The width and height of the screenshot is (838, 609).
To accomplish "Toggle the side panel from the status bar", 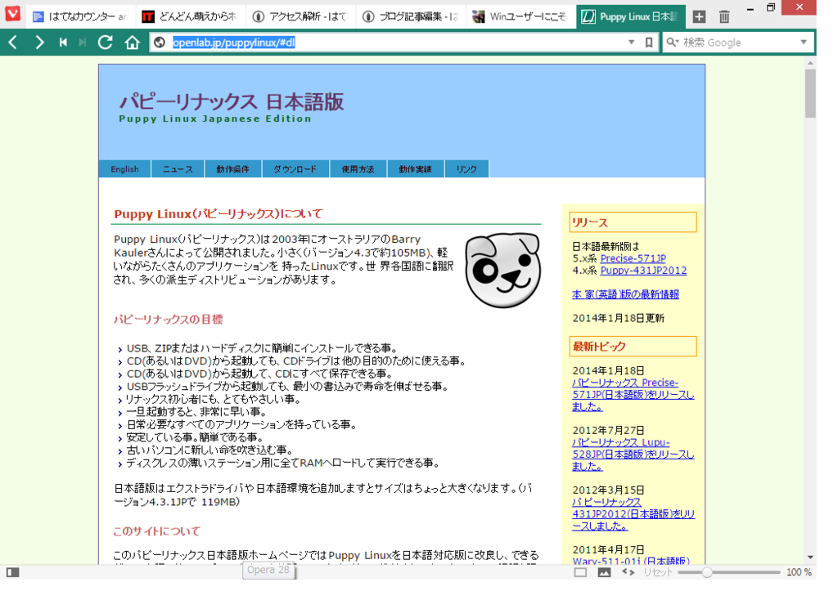I will pyautogui.click(x=13, y=572).
